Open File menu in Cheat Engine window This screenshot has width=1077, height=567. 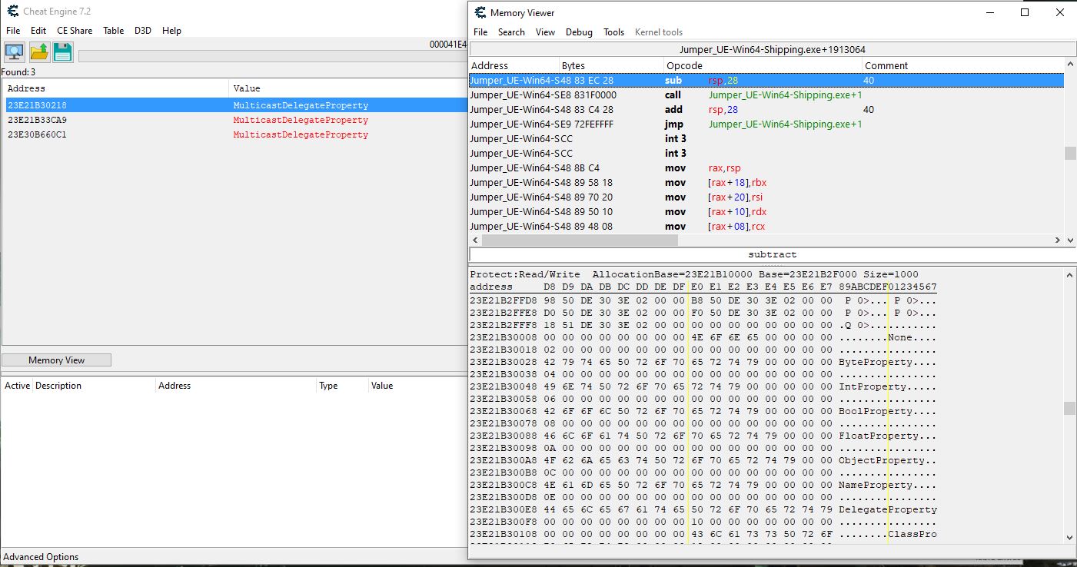[x=13, y=31]
